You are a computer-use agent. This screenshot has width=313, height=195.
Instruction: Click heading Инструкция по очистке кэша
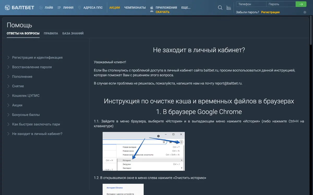click(x=199, y=101)
